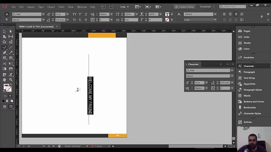Select the Rectangle tool

(x=11, y=58)
